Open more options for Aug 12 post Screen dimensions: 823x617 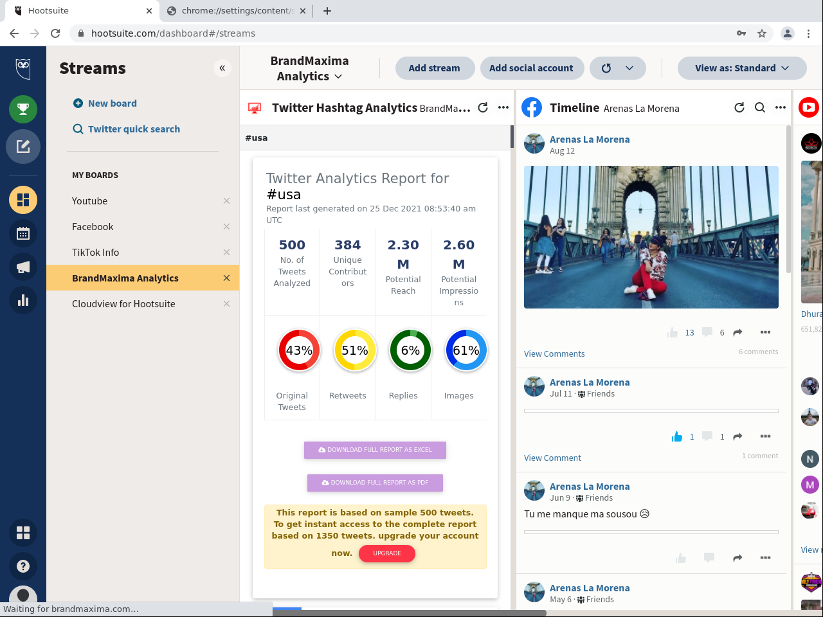[x=765, y=332]
